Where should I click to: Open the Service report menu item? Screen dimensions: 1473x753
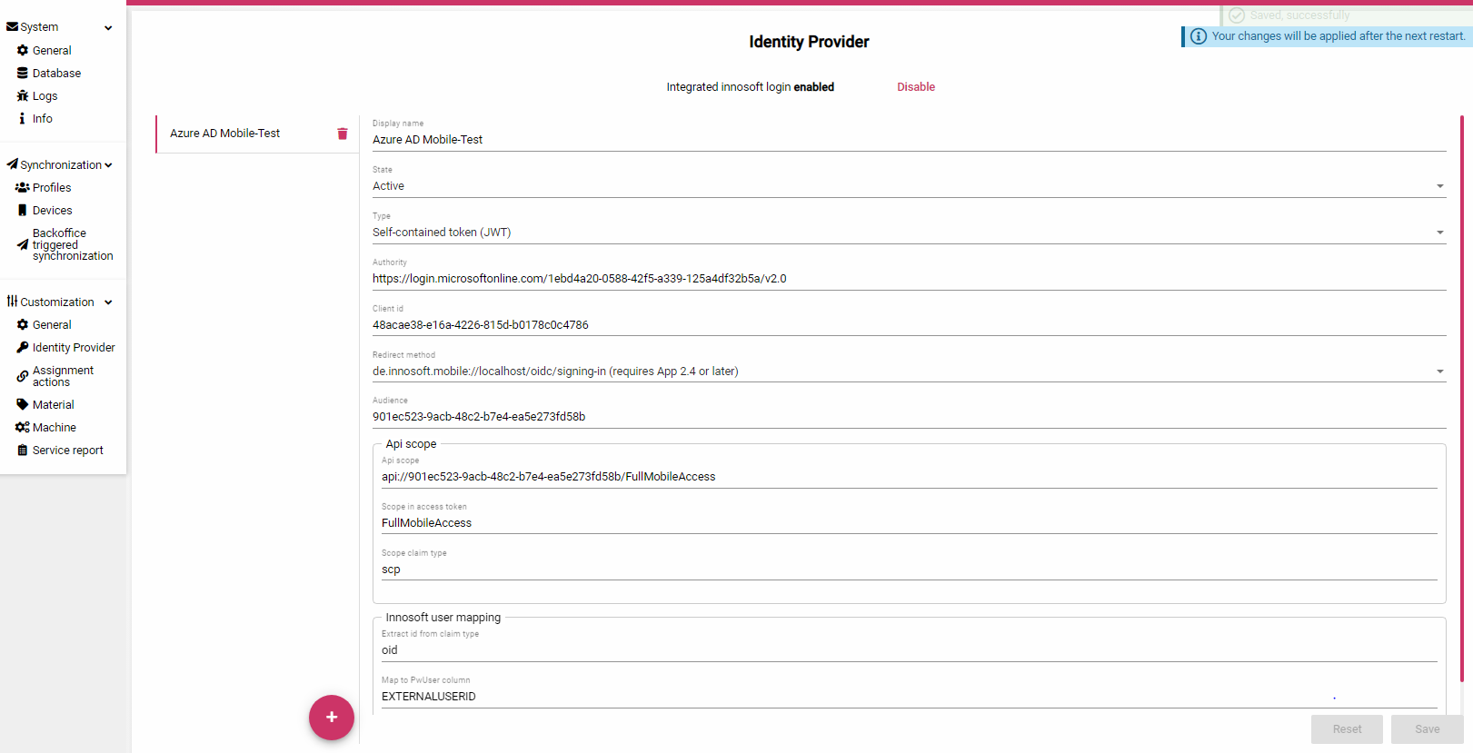[x=67, y=451]
